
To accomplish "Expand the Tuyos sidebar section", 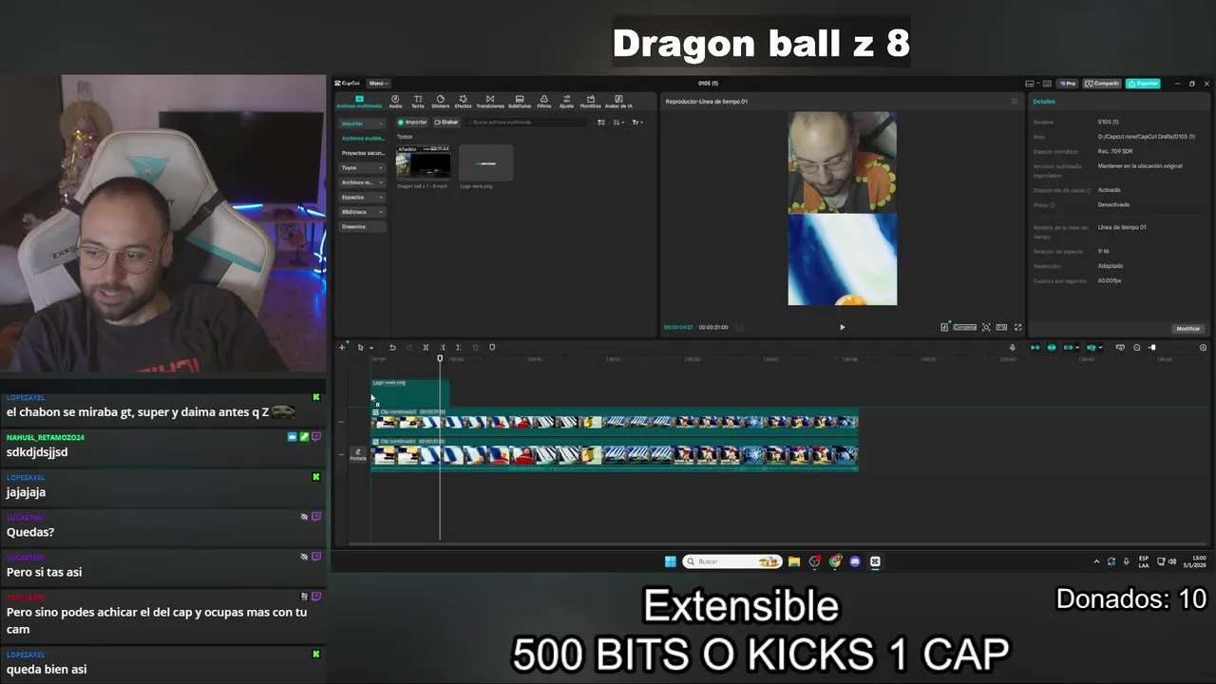I will [x=362, y=167].
